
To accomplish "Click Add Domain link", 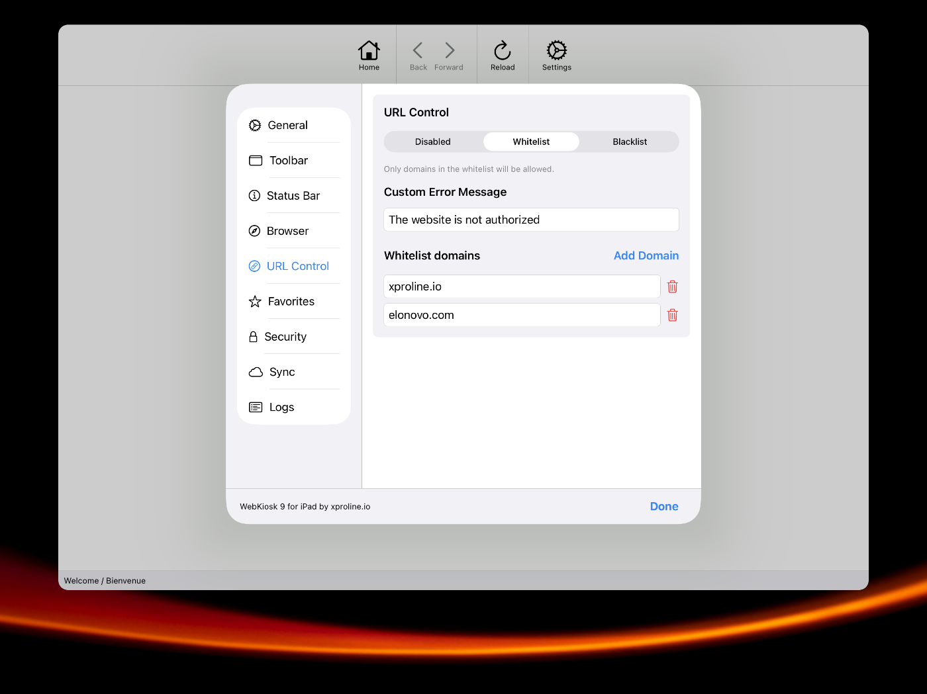I will 646,256.
